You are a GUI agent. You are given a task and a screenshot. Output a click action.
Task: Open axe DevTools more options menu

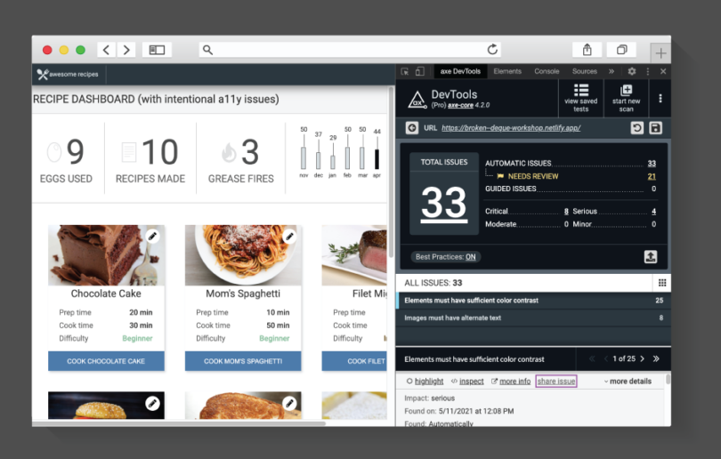click(660, 99)
